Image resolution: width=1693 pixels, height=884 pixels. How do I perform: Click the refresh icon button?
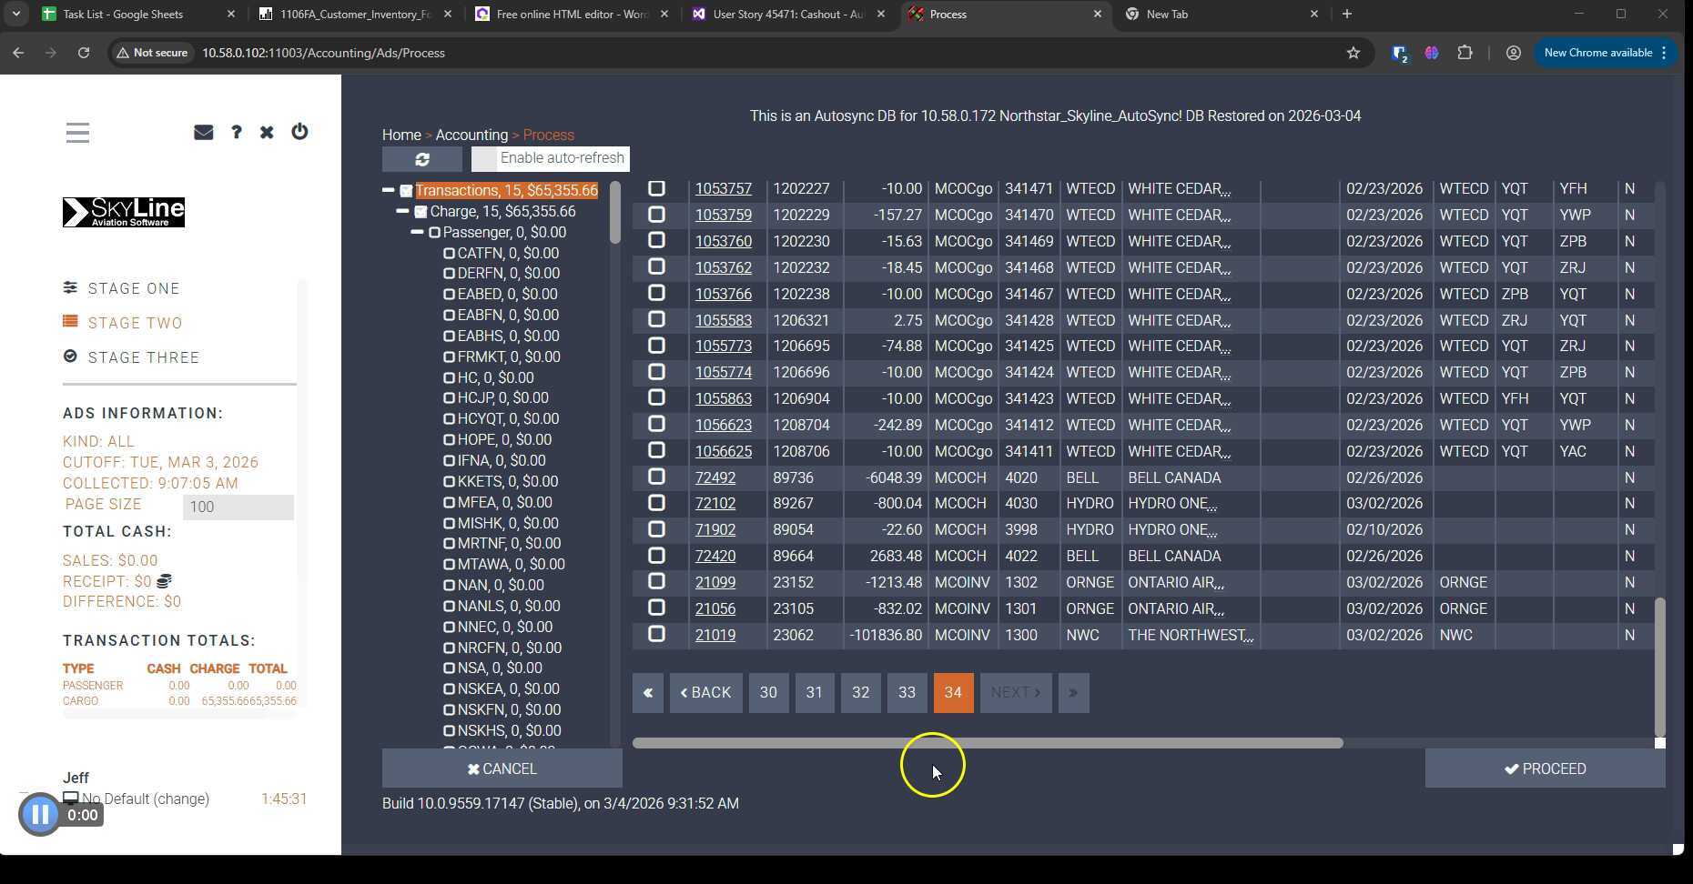coord(421,159)
